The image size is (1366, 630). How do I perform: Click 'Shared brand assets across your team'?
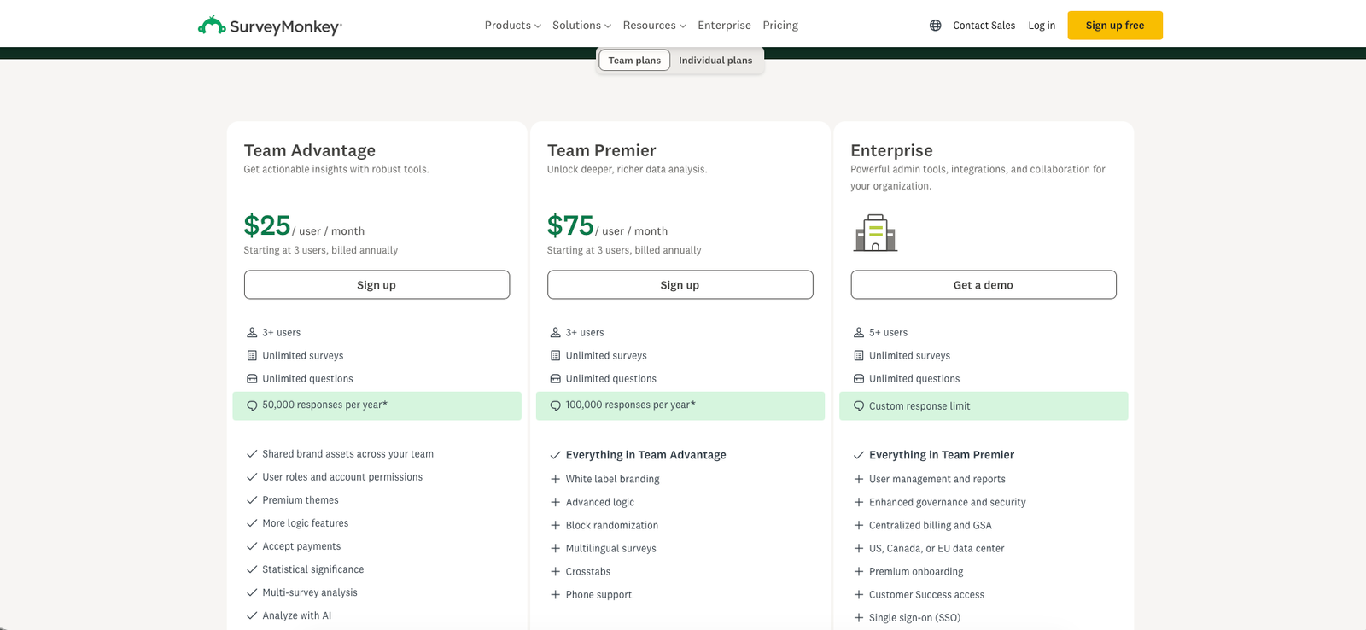coord(347,454)
